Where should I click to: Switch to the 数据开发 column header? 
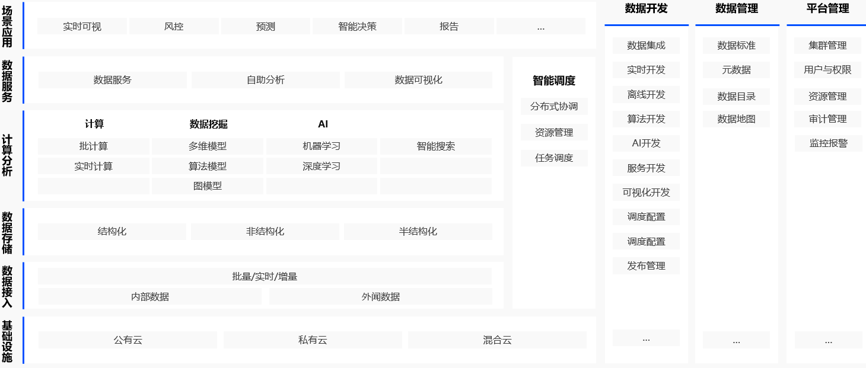(646, 9)
